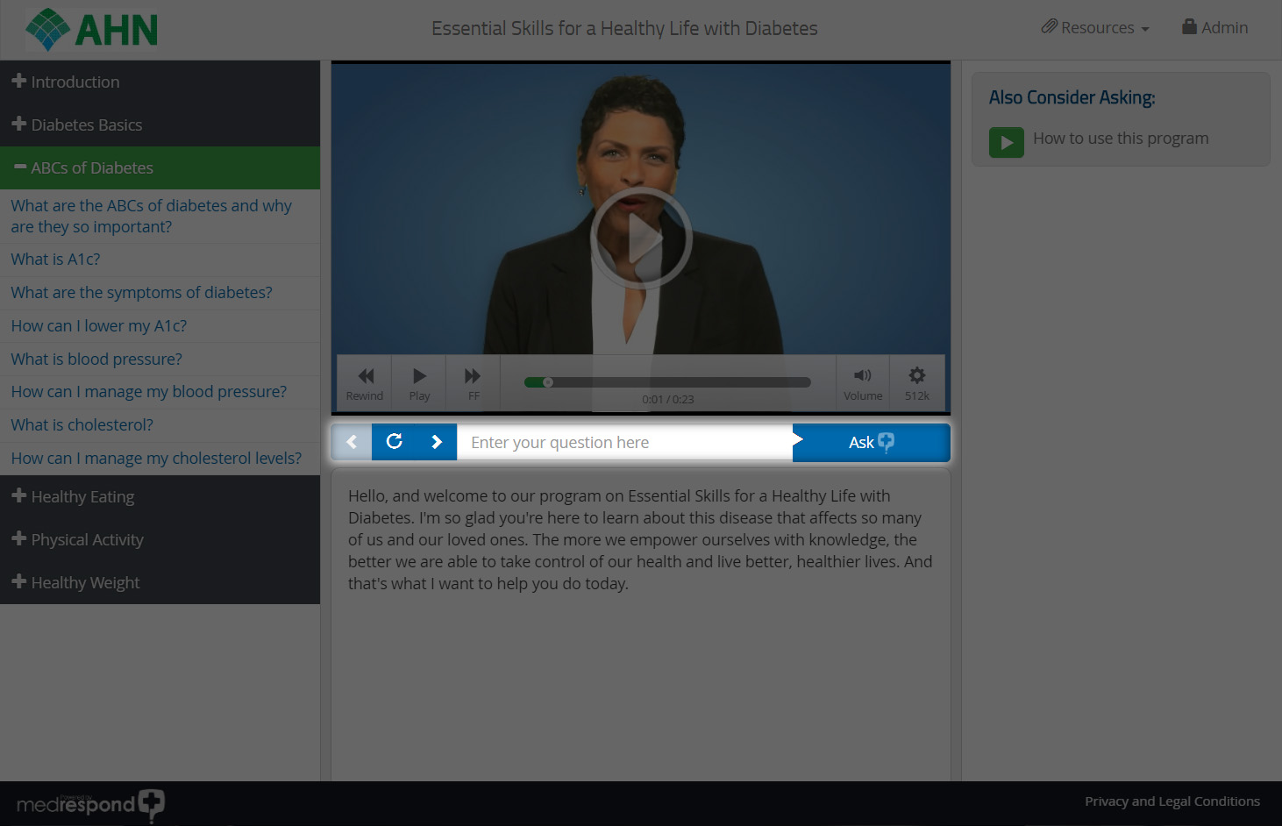Go to next response arrow

click(x=436, y=442)
